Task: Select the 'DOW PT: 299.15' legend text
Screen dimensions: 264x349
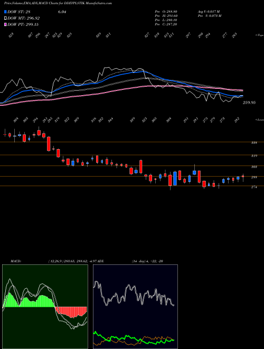Action: point(23,24)
